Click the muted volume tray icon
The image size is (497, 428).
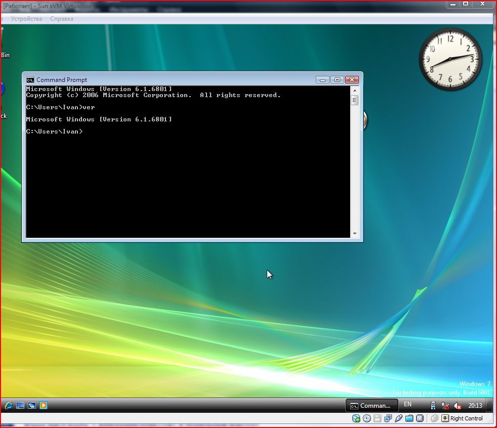(x=458, y=406)
